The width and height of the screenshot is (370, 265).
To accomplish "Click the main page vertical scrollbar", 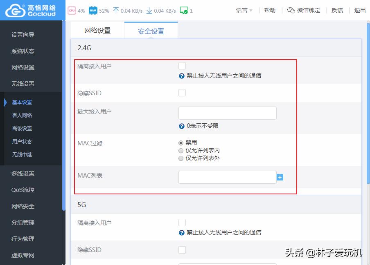I will pos(368,102).
